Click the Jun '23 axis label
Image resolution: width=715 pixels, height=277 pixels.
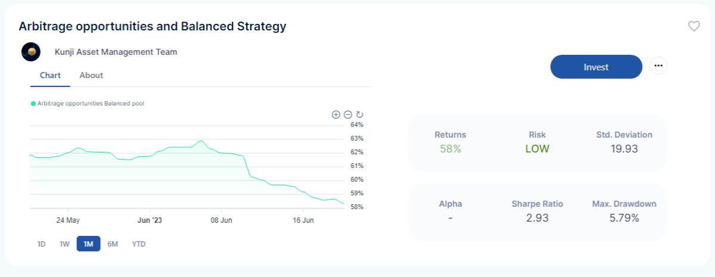[150, 220]
